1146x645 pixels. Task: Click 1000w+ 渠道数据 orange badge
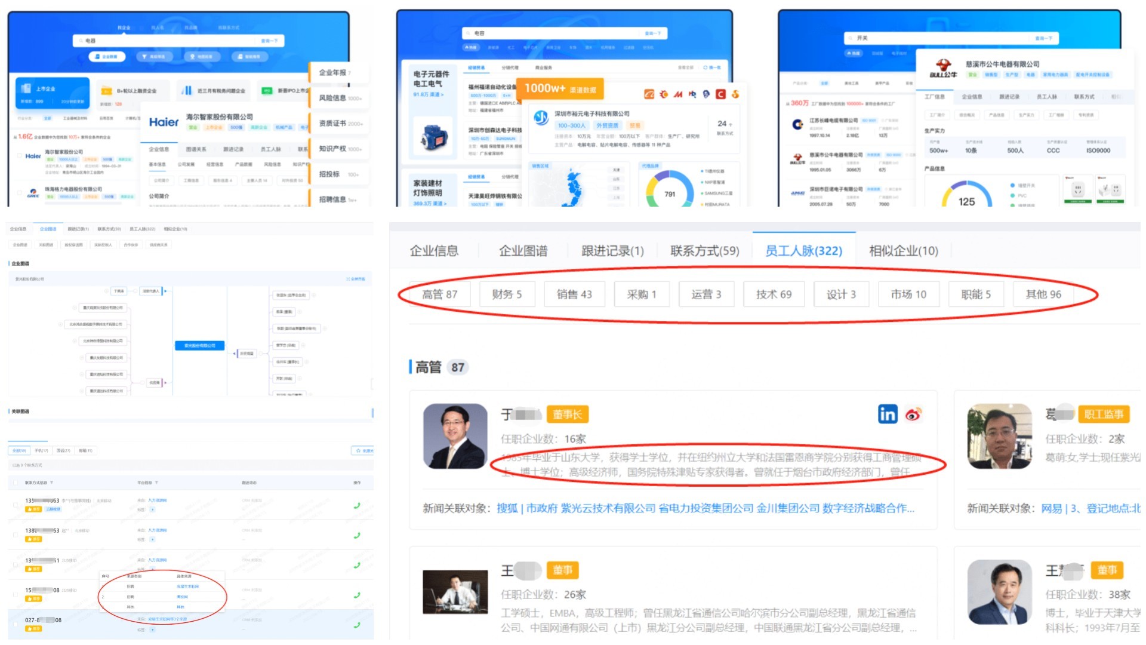[x=560, y=89]
